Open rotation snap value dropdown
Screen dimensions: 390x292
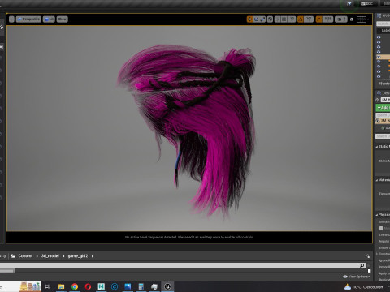(x=309, y=19)
